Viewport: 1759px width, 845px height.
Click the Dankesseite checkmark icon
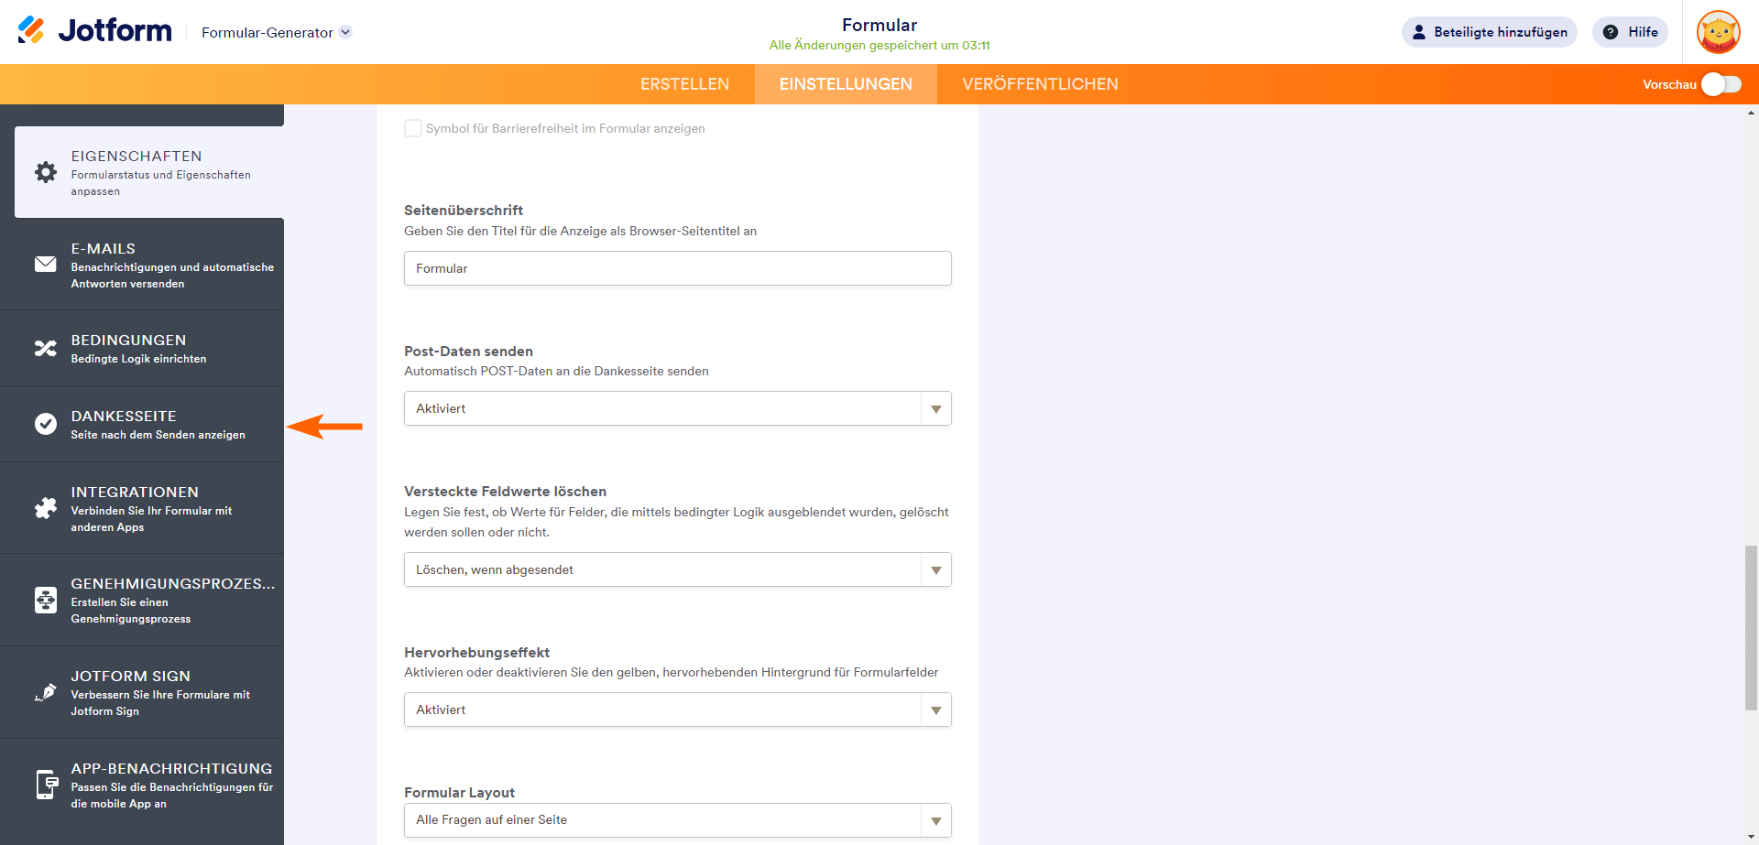(x=46, y=424)
